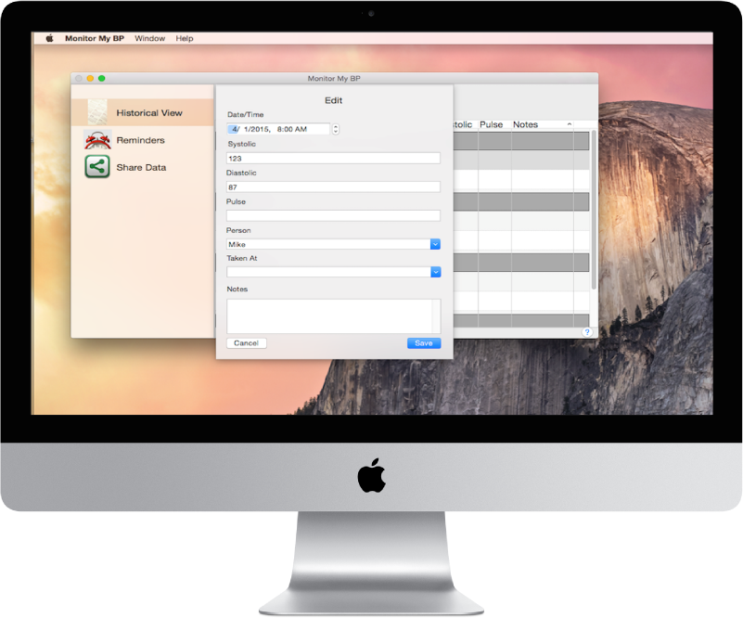The image size is (743, 618).
Task: Open the Person dropdown
Action: (434, 243)
